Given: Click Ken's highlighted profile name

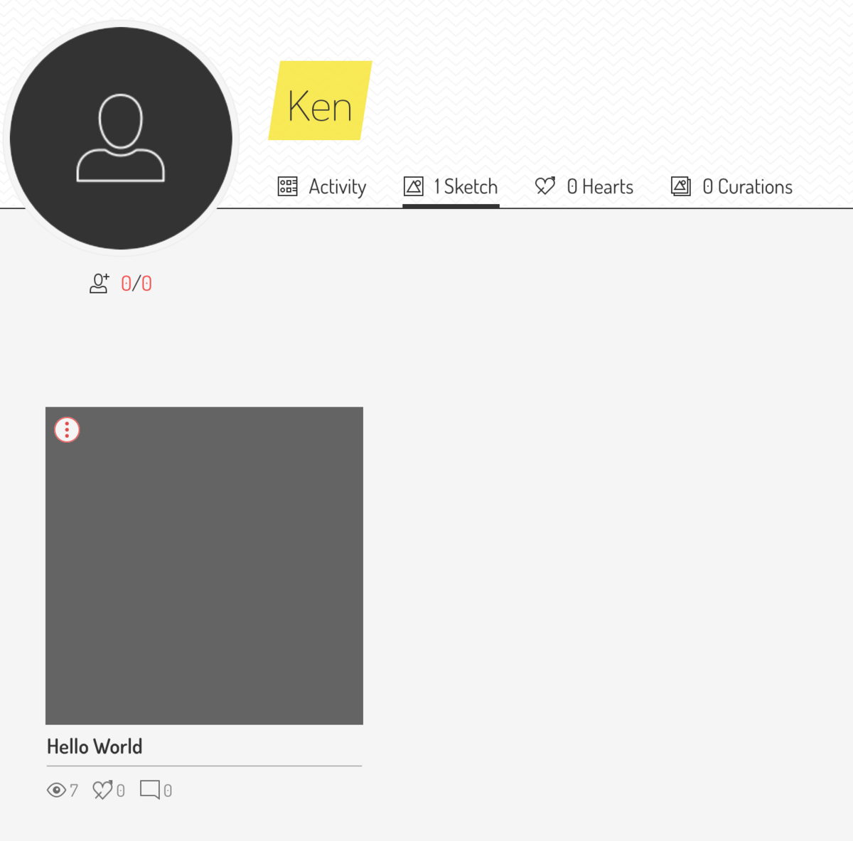Looking at the screenshot, I should tap(320, 105).
